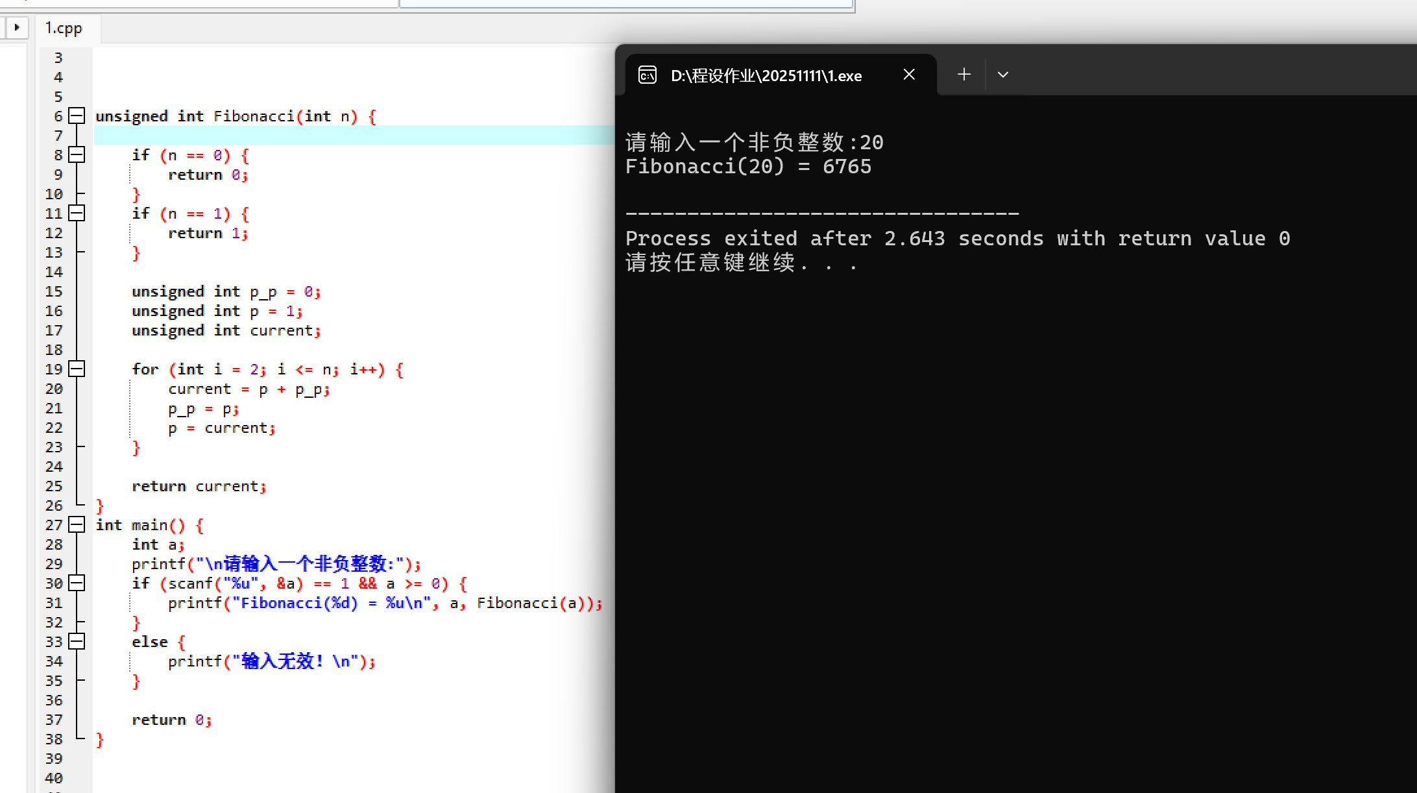The image size is (1417, 793).
Task: Toggle the fold box at line 30
Action: click(x=77, y=583)
